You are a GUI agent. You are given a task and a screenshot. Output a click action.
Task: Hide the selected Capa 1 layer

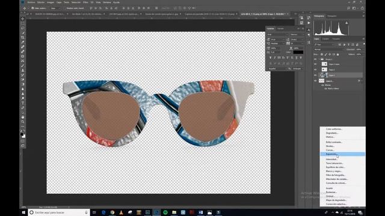pyautogui.click(x=315, y=75)
